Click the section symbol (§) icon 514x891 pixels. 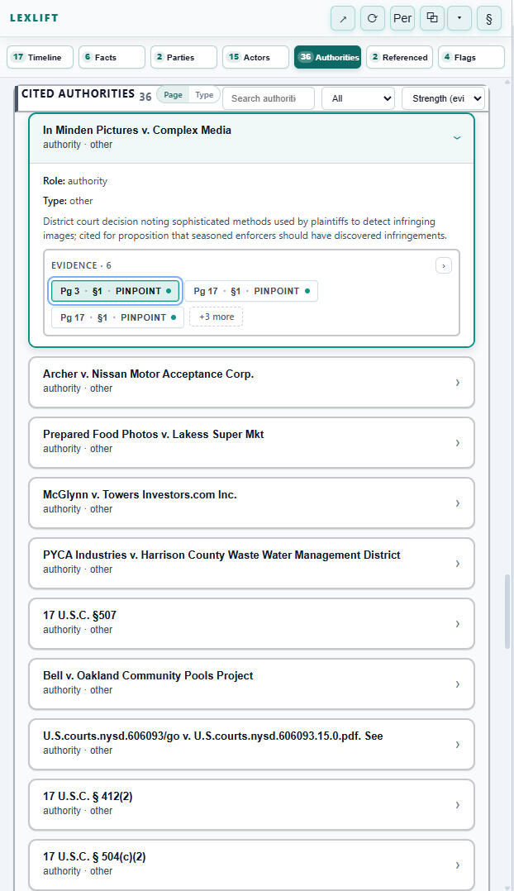[x=489, y=18]
